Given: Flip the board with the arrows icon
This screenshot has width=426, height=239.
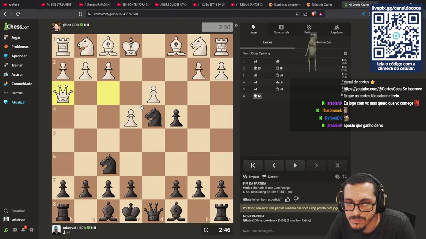Looking at the screenshot, I should 344,177.
